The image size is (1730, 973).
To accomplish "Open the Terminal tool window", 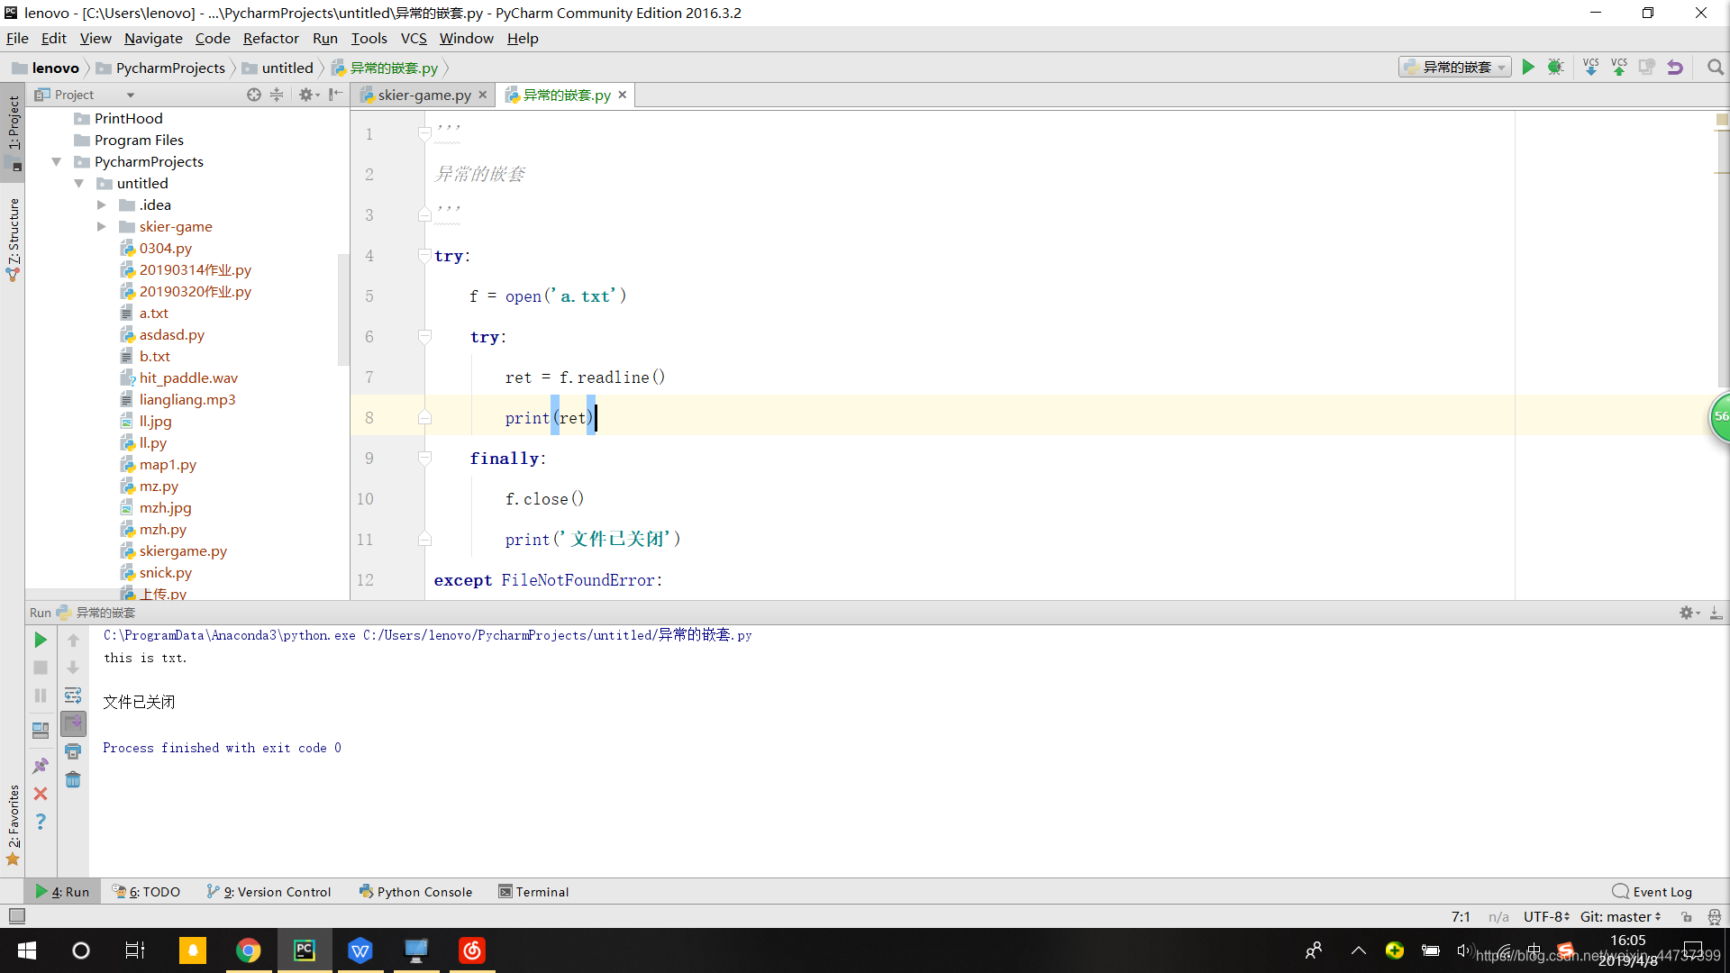I will point(533,892).
